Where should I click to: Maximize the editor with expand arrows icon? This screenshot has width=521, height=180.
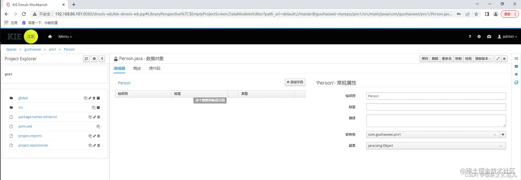tap(498, 59)
